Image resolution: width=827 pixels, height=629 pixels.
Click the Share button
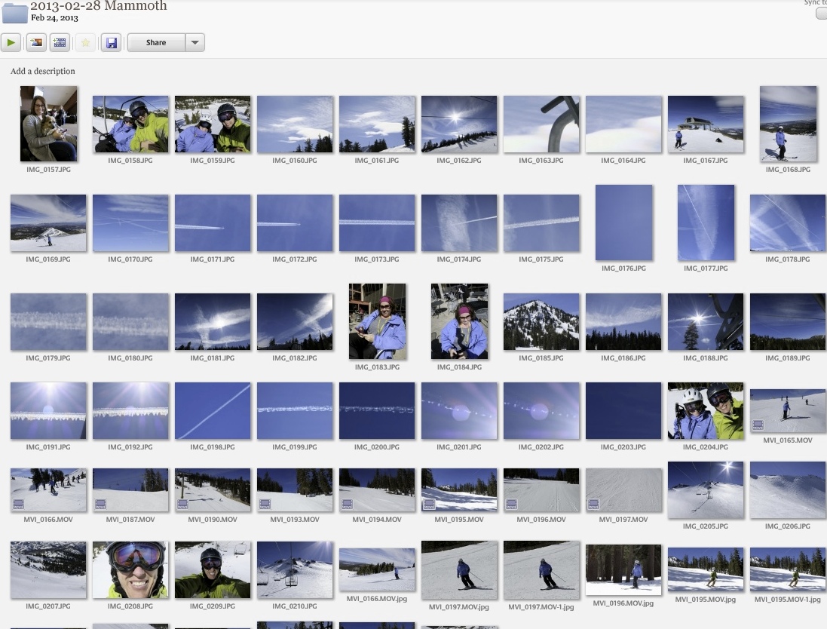156,42
